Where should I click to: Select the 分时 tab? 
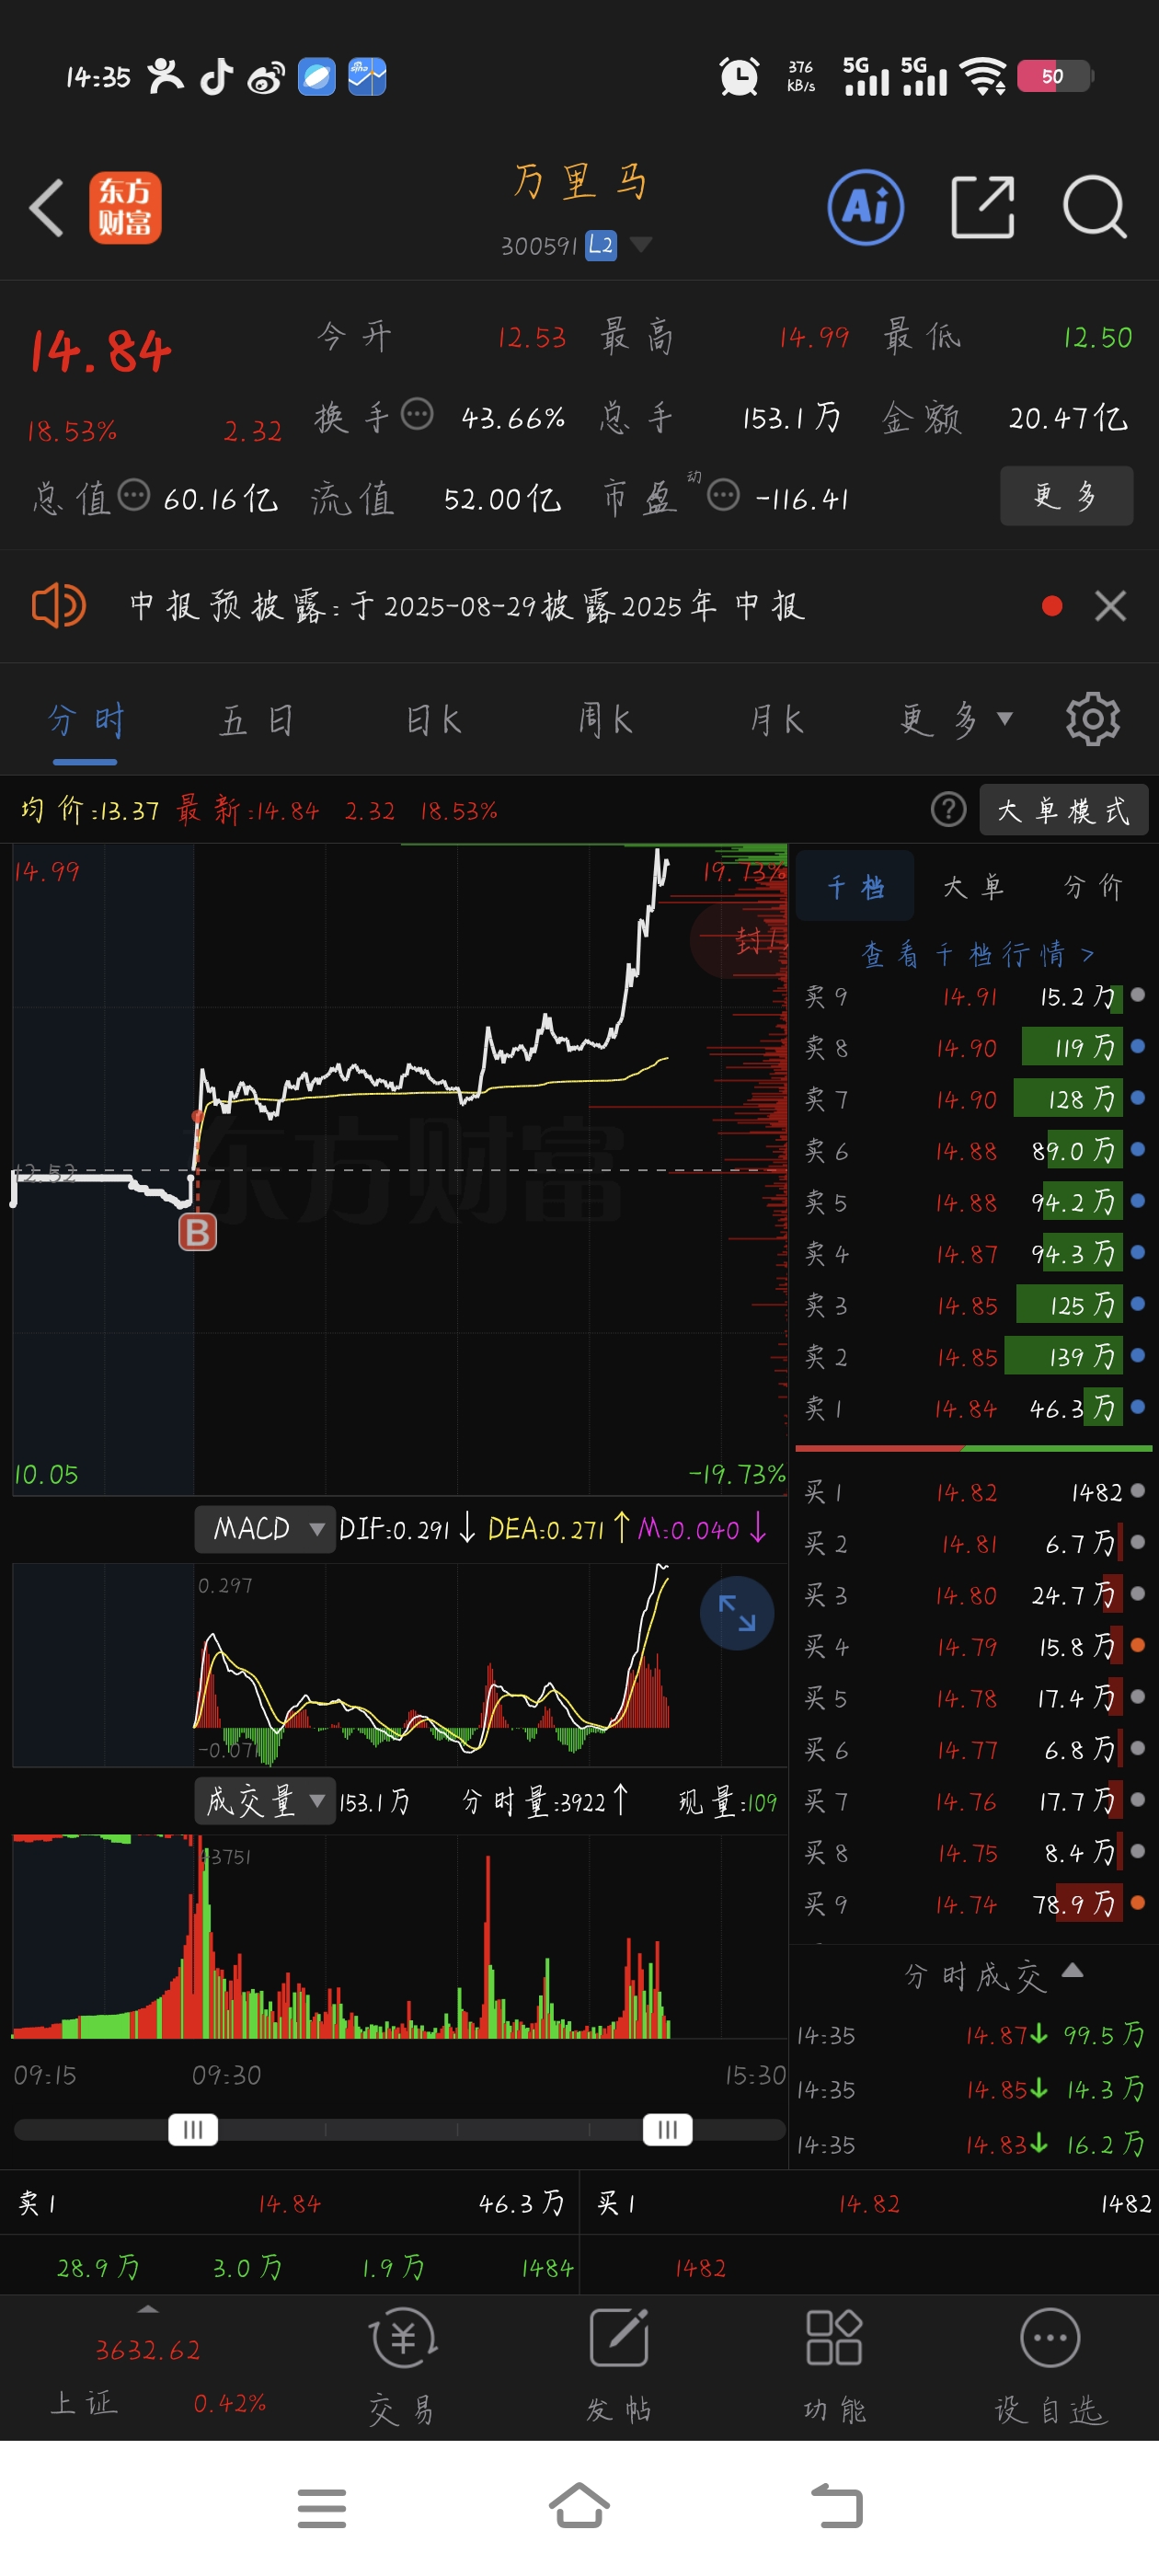point(85,721)
